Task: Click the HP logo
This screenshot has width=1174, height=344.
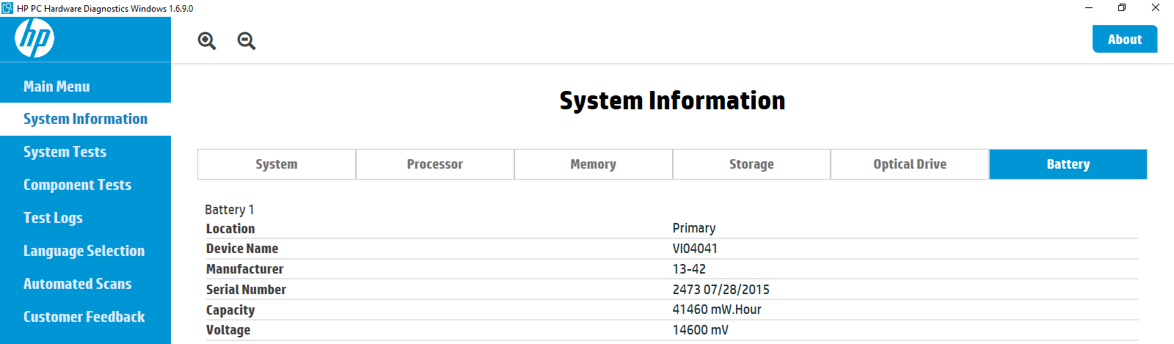Action: (34, 38)
